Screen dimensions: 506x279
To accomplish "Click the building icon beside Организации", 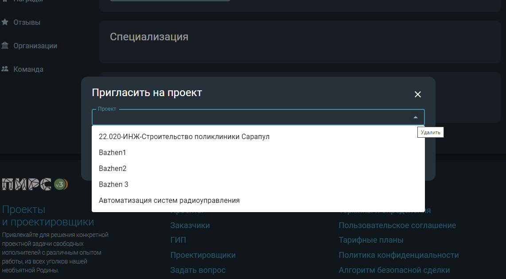I will (5, 46).
